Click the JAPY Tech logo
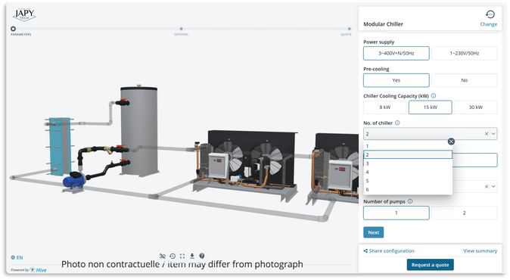This screenshot has height=280, width=510. pos(24,14)
